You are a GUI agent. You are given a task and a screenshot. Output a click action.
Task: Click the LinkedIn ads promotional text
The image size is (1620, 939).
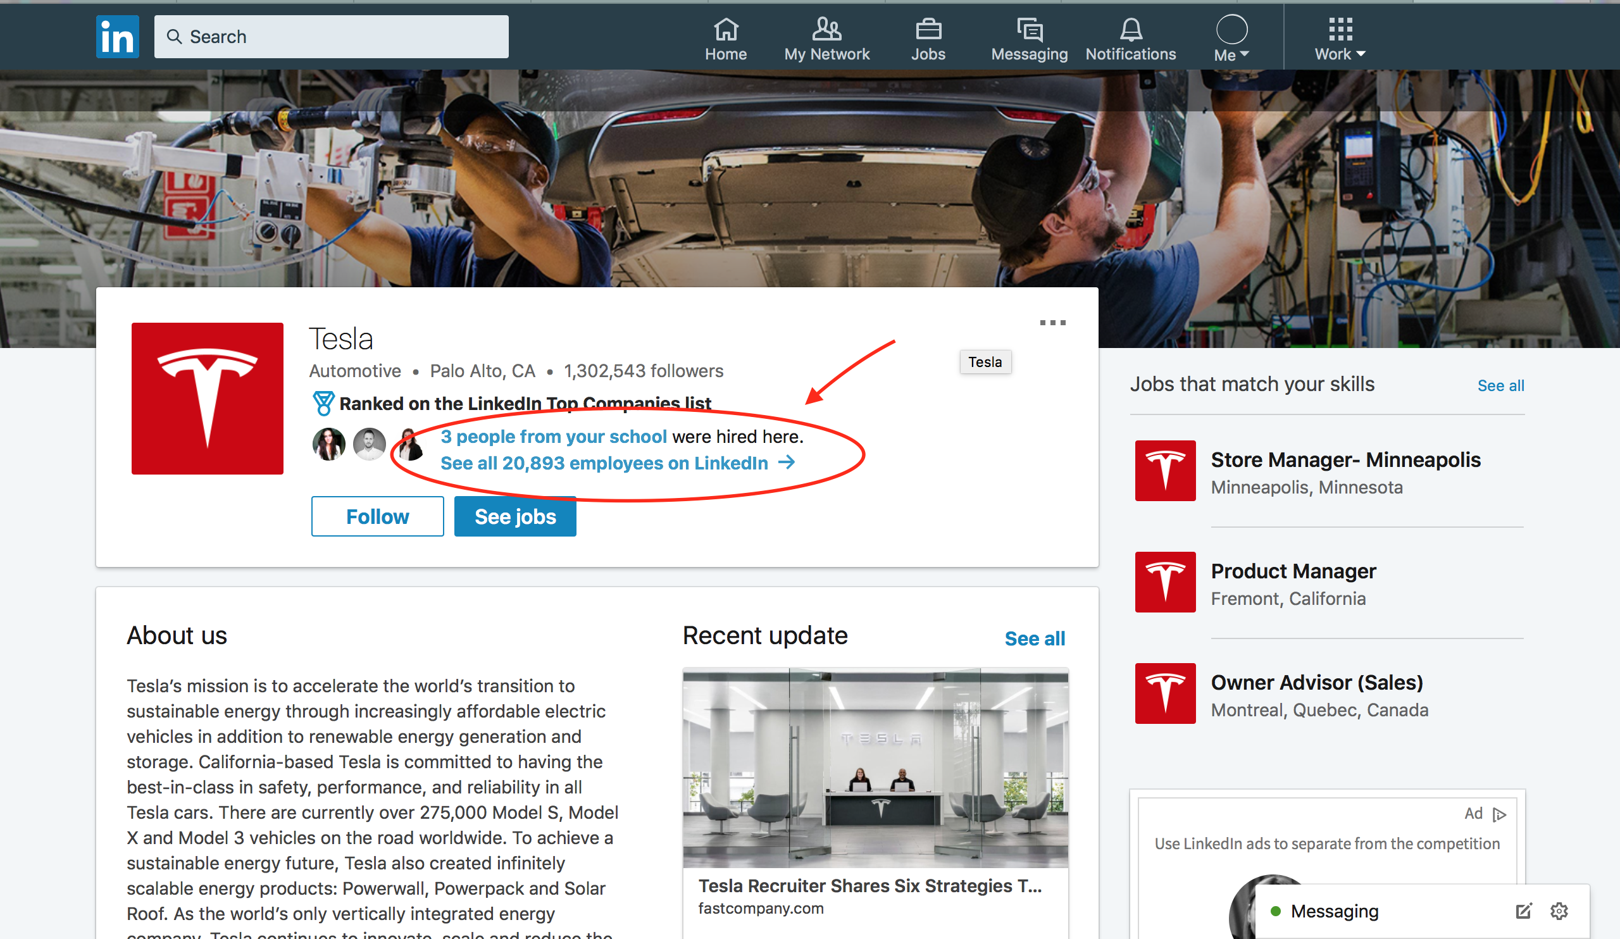pos(1327,843)
